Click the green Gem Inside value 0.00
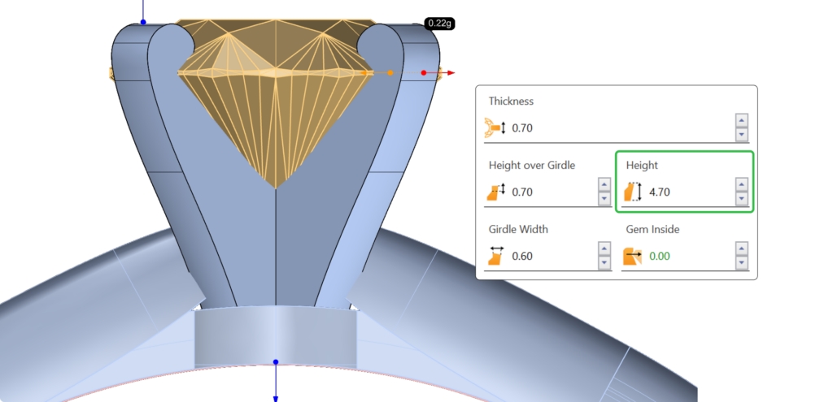The image size is (833, 402). click(660, 257)
